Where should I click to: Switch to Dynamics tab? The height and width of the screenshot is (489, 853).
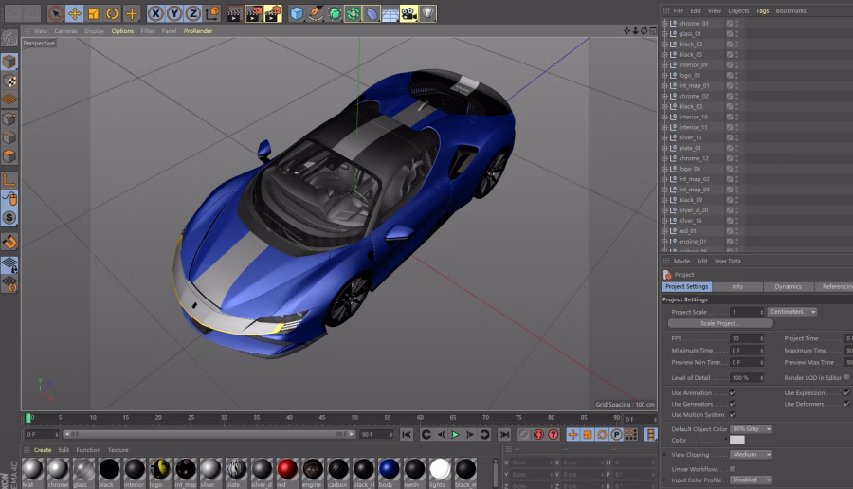click(x=789, y=286)
